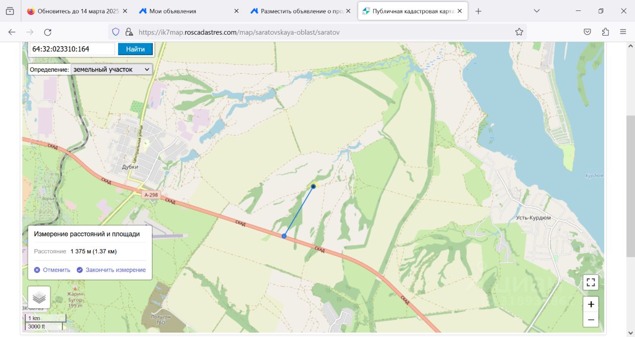Reload the current page
Screen dimensions: 635x337
tap(48, 32)
